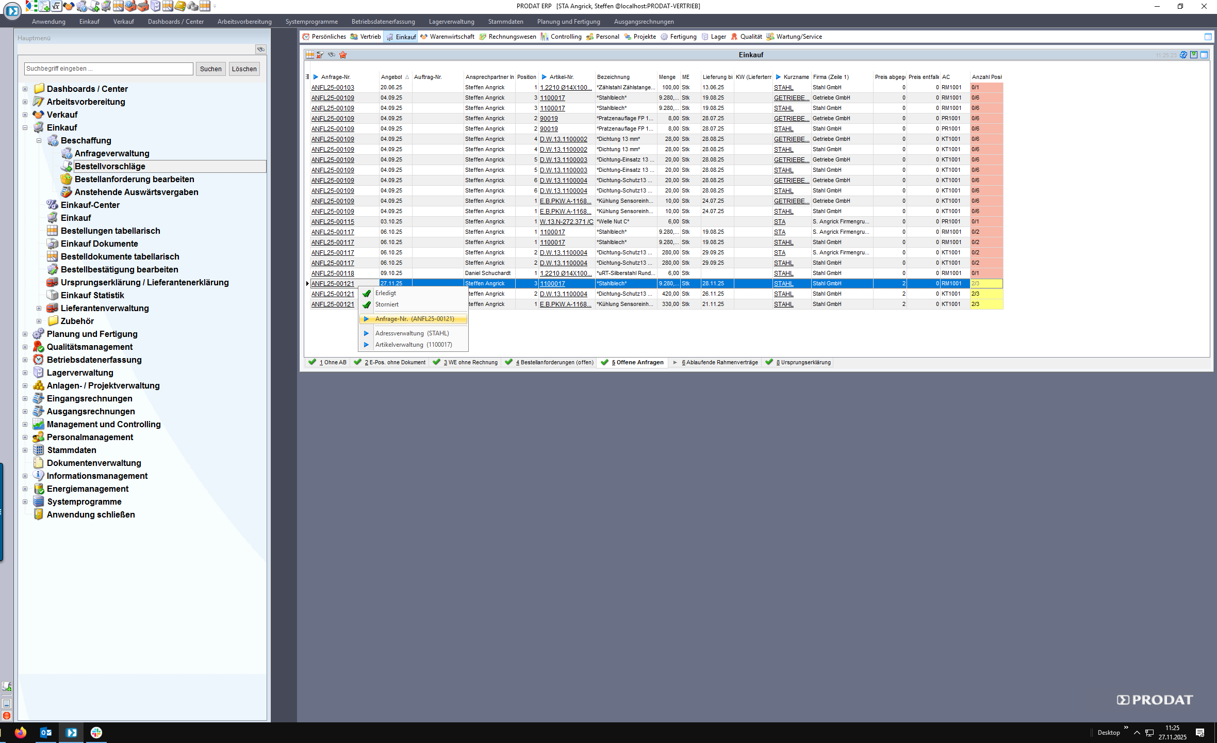This screenshot has width=1217, height=743.
Task: Click the square root formula toolbar icon
Action: point(56,6)
